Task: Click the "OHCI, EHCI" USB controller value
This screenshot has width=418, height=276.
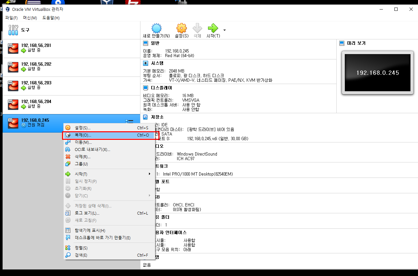Action: [183, 205]
